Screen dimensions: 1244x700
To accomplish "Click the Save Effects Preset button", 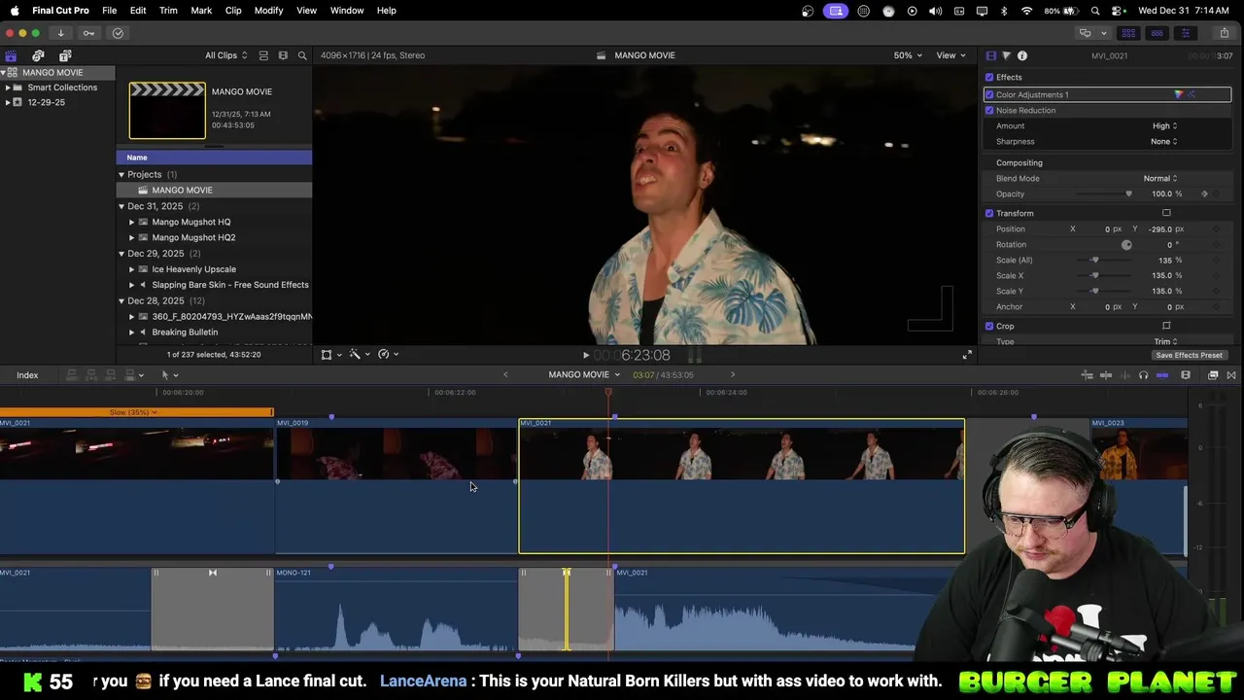I will 1189,355.
